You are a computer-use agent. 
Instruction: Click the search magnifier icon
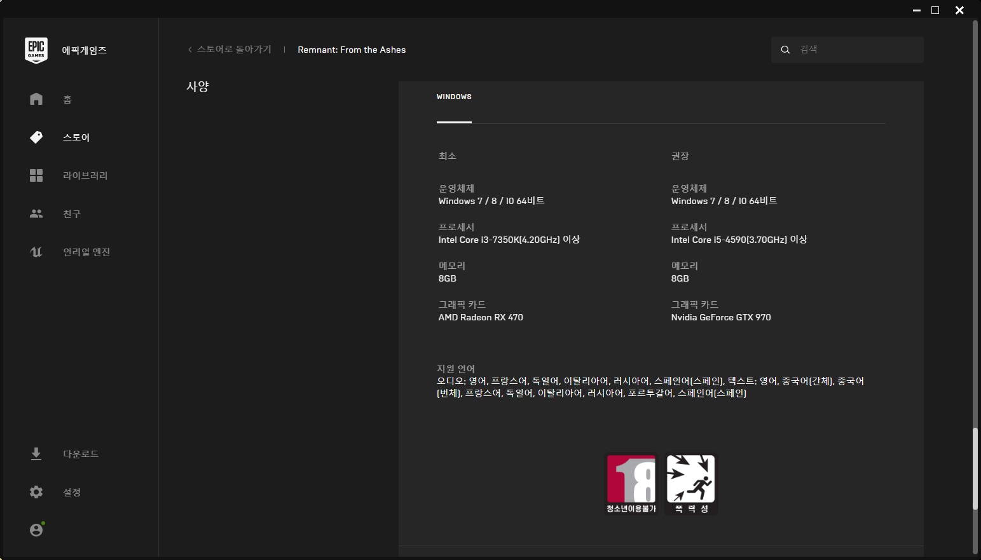pyautogui.click(x=785, y=50)
